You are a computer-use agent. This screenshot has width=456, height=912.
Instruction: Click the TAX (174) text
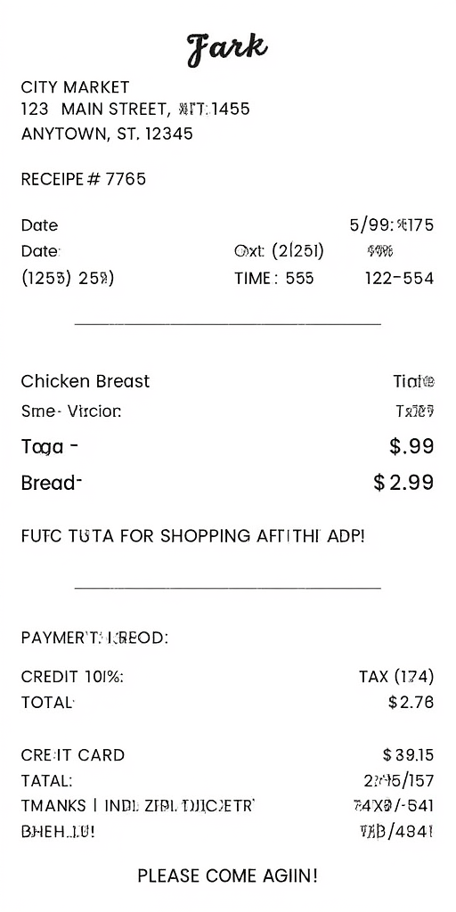click(x=396, y=677)
